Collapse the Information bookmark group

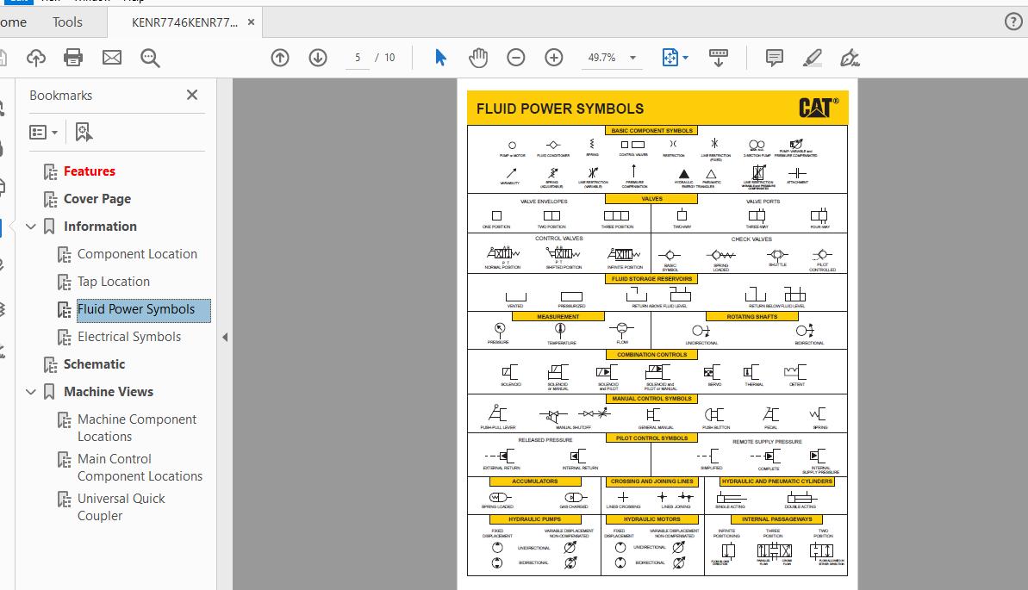(x=31, y=227)
